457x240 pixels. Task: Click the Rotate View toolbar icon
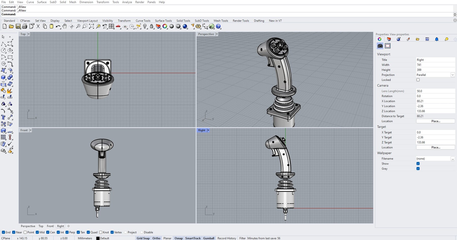(x=71, y=26)
